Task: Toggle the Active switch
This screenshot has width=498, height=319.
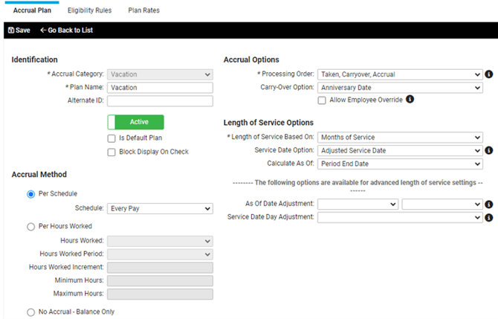Action: point(135,122)
